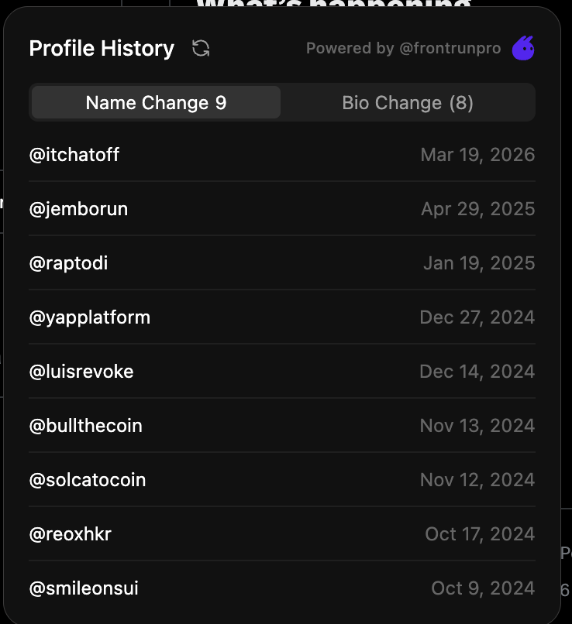Click the @bullthecoin handle
This screenshot has width=572, height=624.
[x=85, y=426]
